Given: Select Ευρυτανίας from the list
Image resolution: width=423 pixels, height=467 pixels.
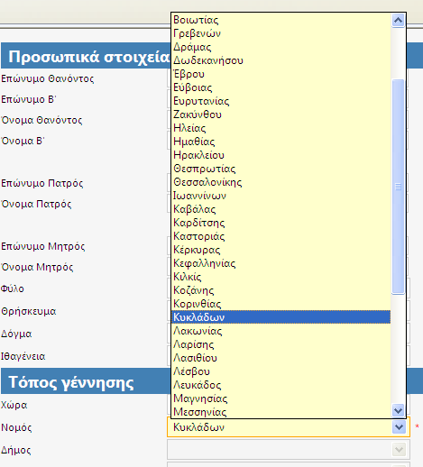Looking at the screenshot, I should (x=281, y=101).
